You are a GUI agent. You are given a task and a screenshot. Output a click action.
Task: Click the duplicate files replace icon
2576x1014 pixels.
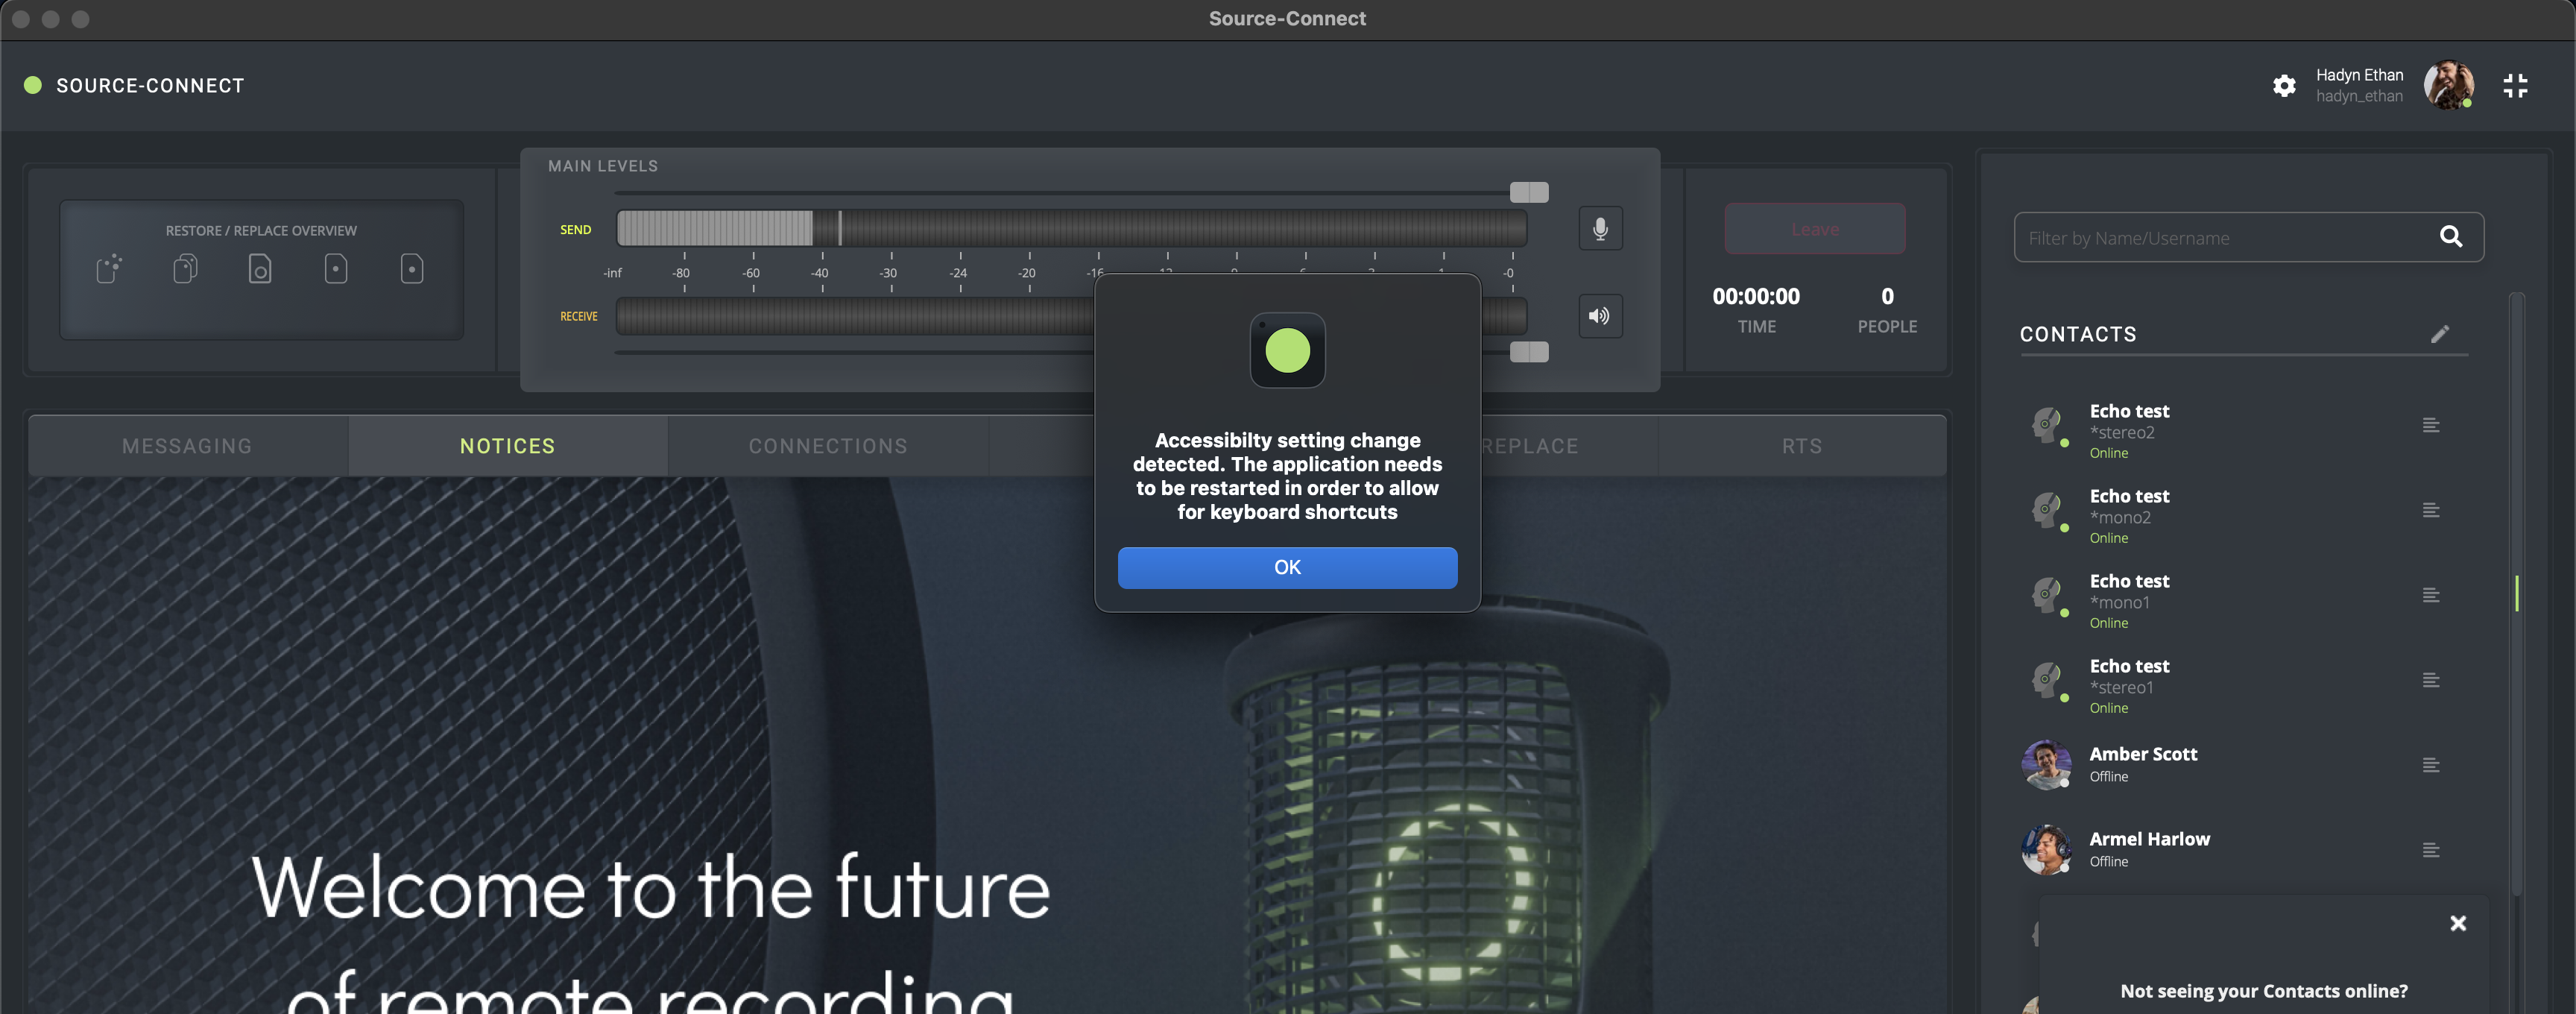pos(185,268)
